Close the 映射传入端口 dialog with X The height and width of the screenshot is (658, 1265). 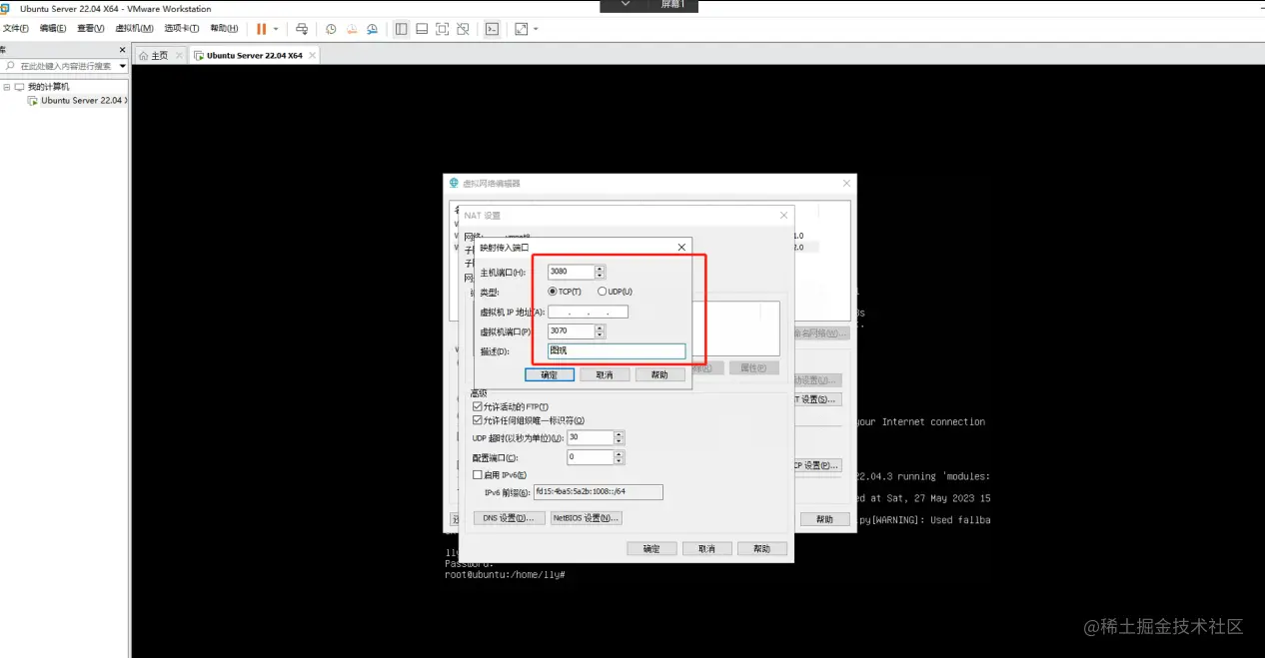(x=681, y=247)
